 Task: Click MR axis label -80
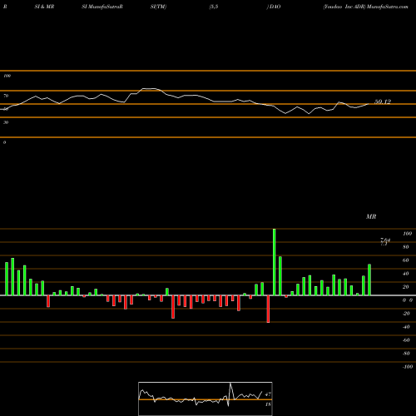(406, 354)
